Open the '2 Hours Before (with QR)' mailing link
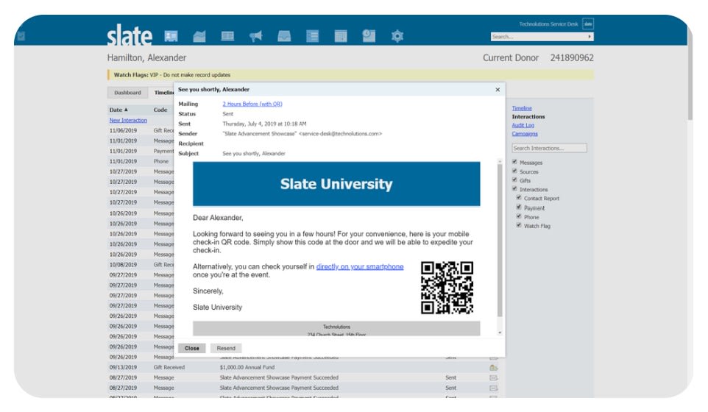Image resolution: width=708 pixels, height=412 pixels. point(252,104)
